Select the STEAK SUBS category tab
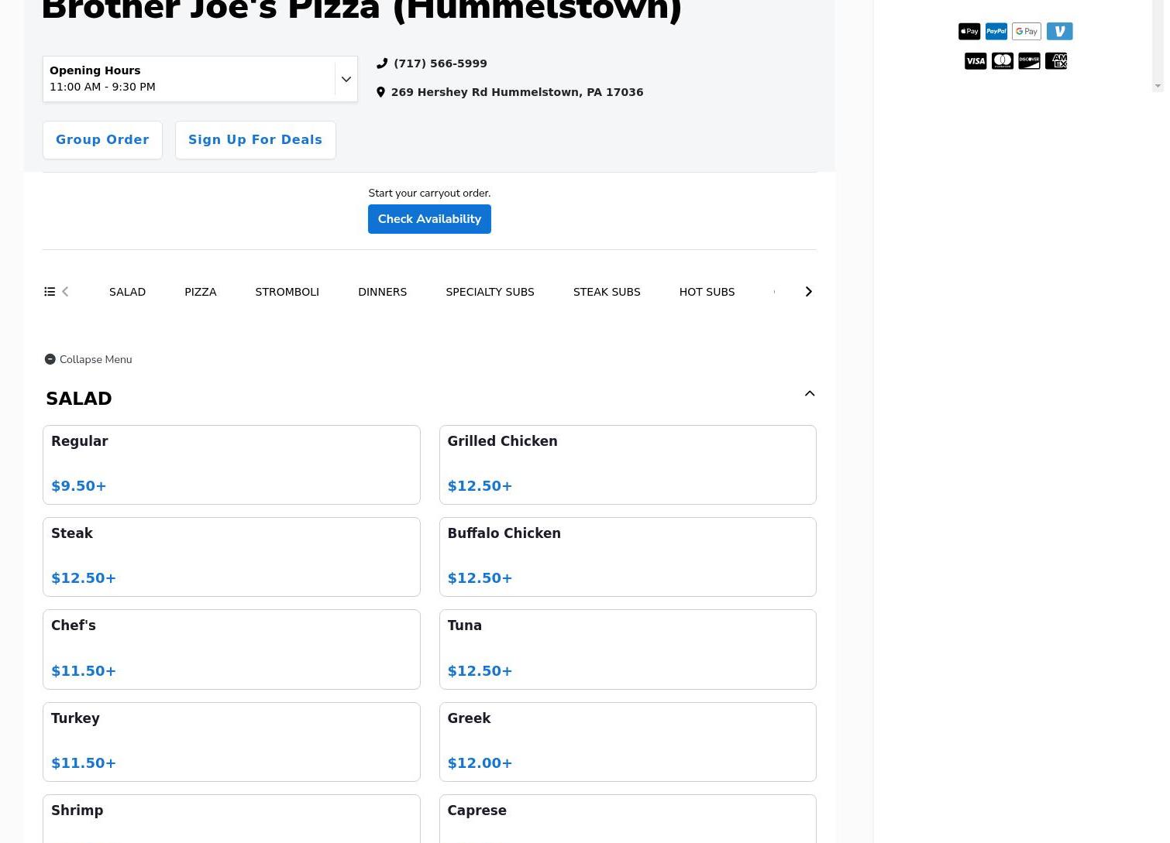 (607, 292)
